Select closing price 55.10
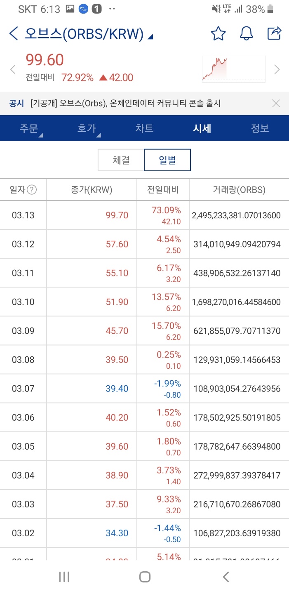 (117, 273)
